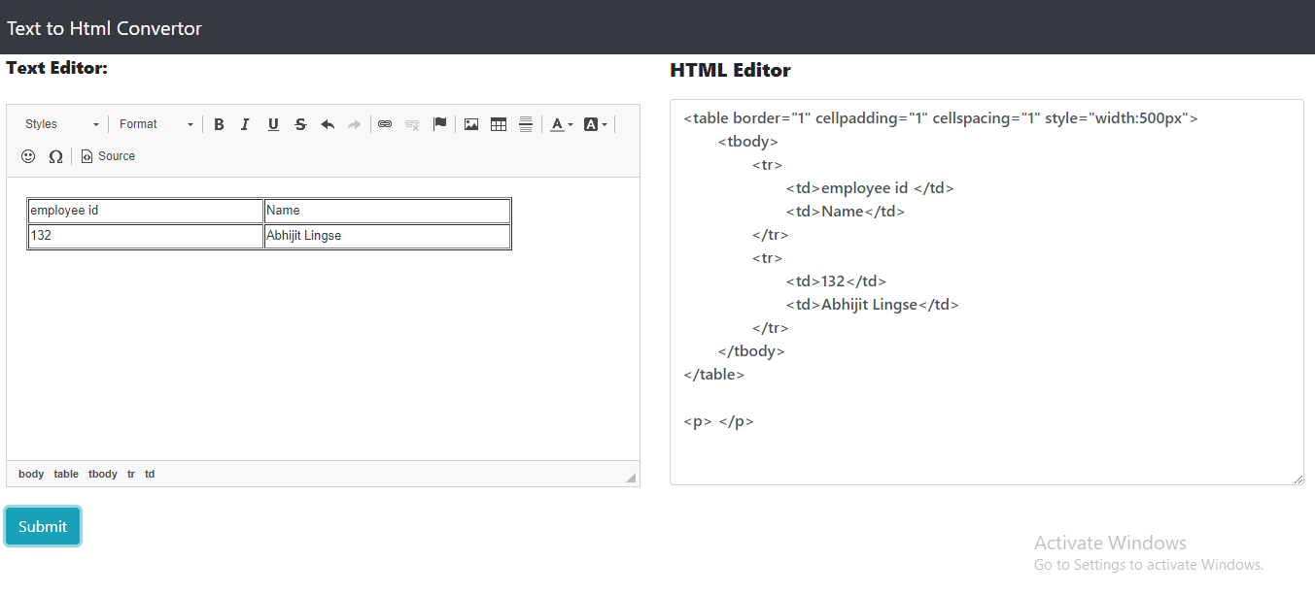Insert special character with omega icon
The image size is (1315, 595).
click(55, 156)
